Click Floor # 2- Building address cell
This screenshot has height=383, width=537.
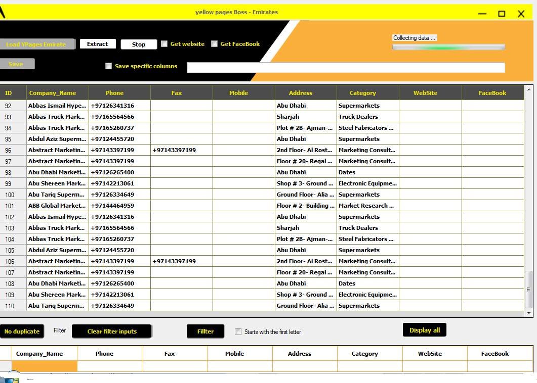(306, 206)
